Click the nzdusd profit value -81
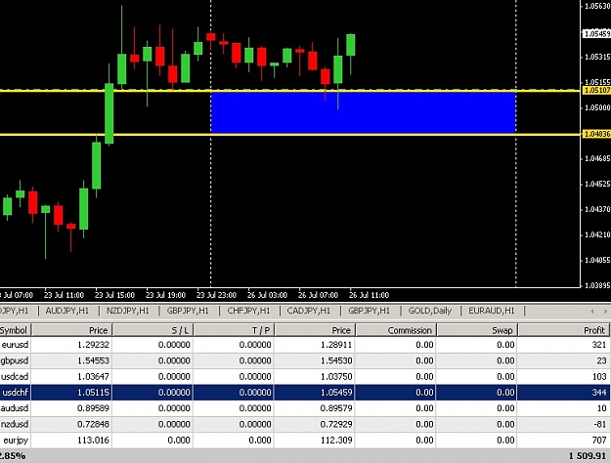 (600, 424)
